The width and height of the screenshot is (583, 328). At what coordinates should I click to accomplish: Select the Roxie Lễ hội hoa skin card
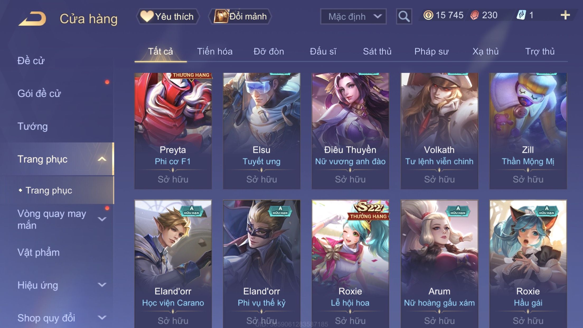tap(350, 264)
